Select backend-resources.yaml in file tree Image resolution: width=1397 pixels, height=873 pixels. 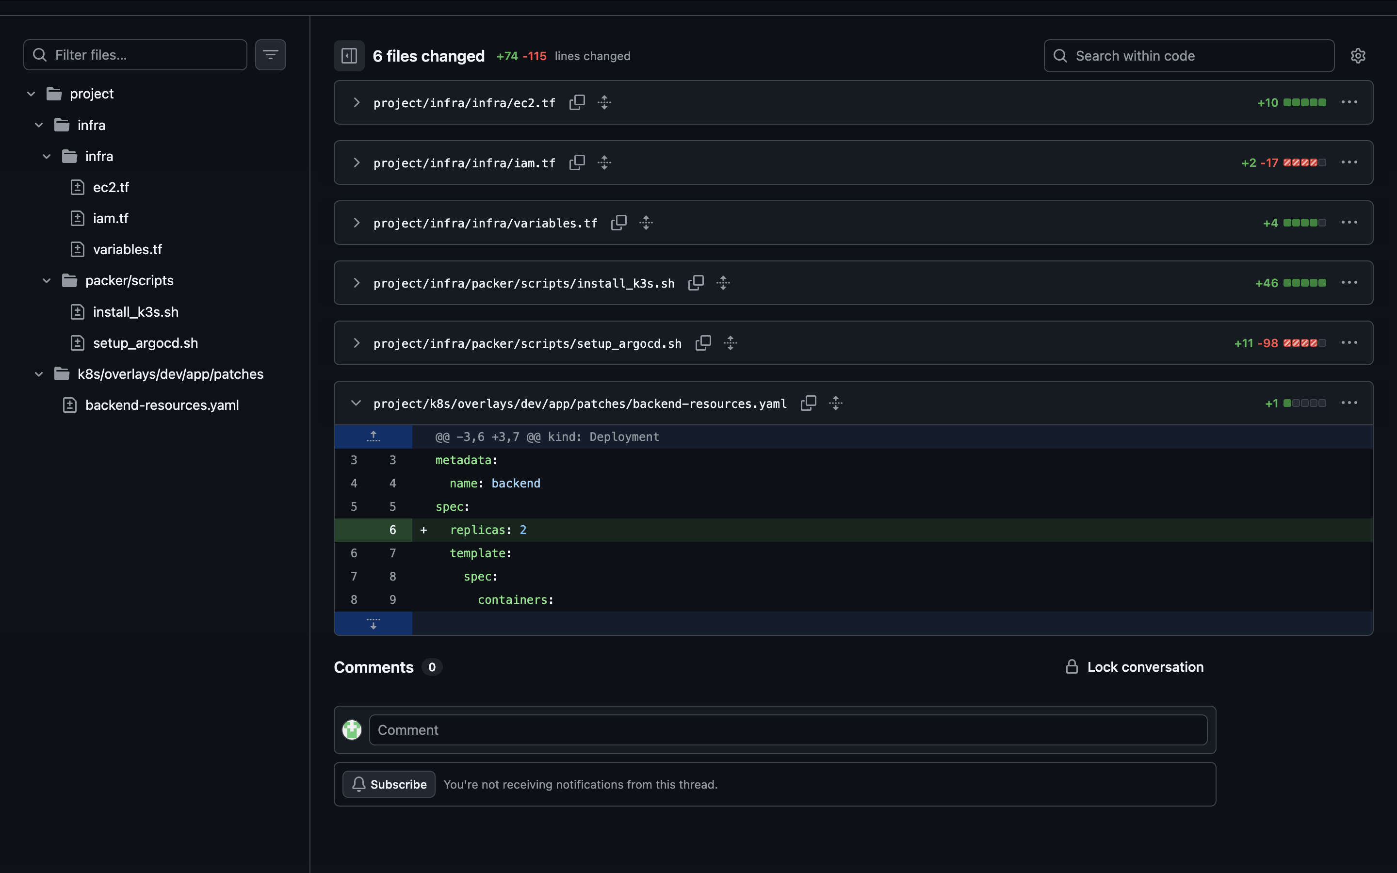(x=162, y=405)
